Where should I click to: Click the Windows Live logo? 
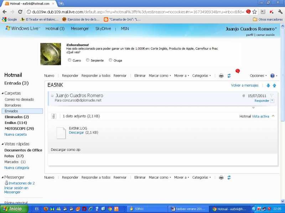tap(23, 28)
